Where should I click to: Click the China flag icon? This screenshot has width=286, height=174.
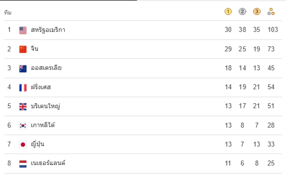coord(23,49)
